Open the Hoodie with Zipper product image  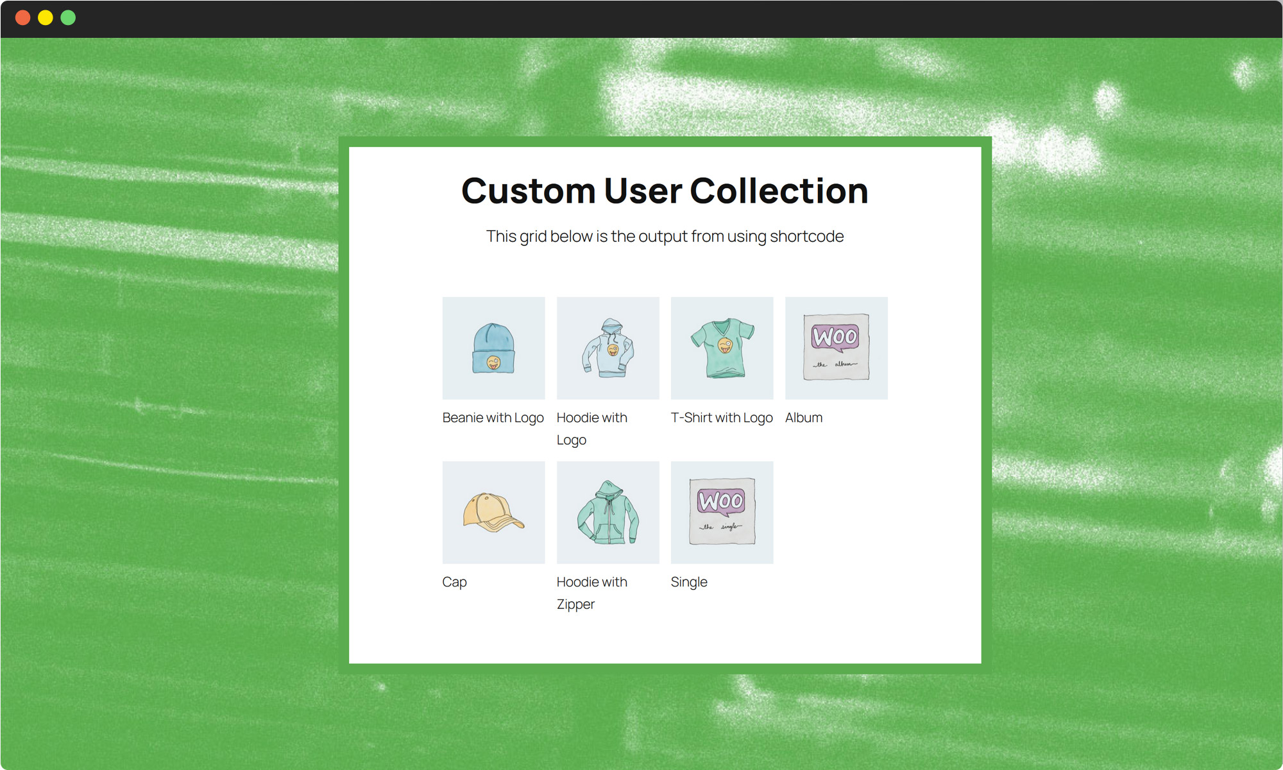coord(608,512)
